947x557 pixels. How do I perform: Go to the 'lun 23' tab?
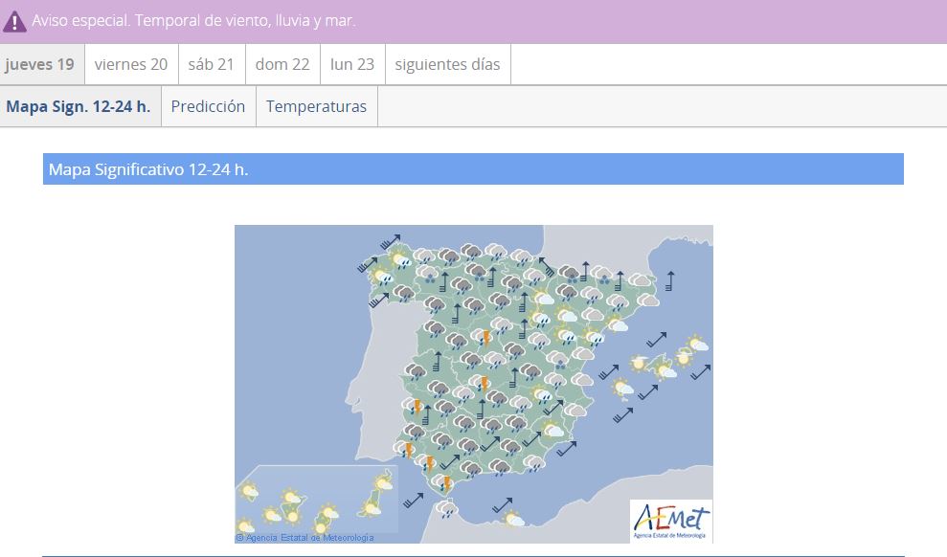[x=352, y=65]
